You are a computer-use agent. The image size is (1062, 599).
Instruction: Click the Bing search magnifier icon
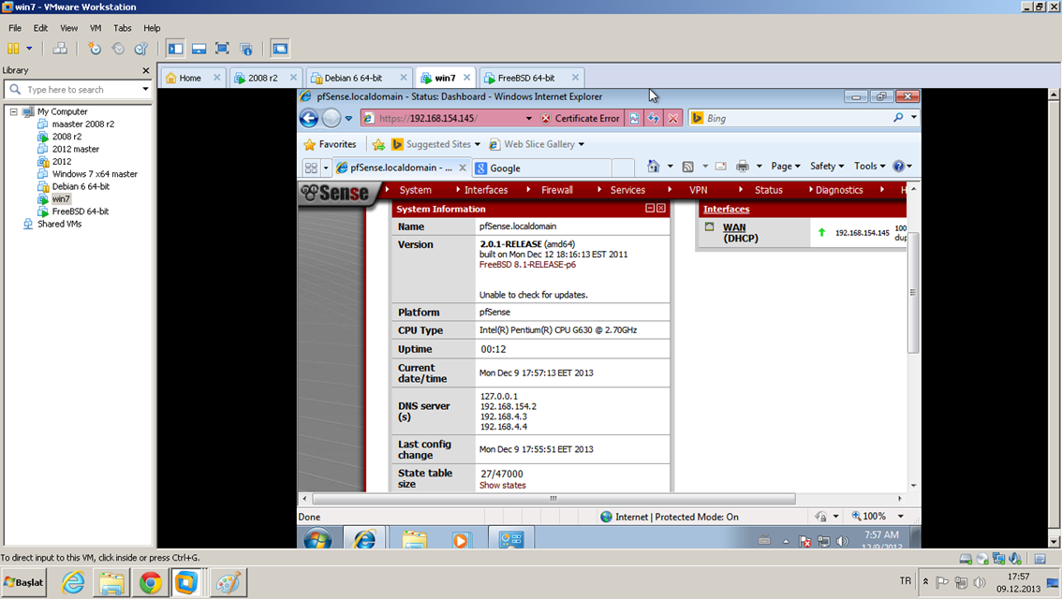pos(898,118)
